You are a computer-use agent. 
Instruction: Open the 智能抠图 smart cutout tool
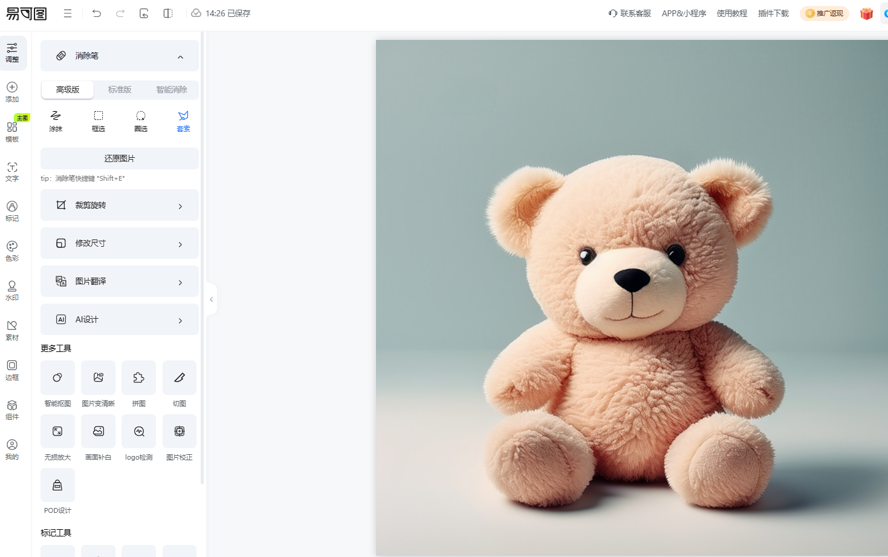pyautogui.click(x=57, y=378)
